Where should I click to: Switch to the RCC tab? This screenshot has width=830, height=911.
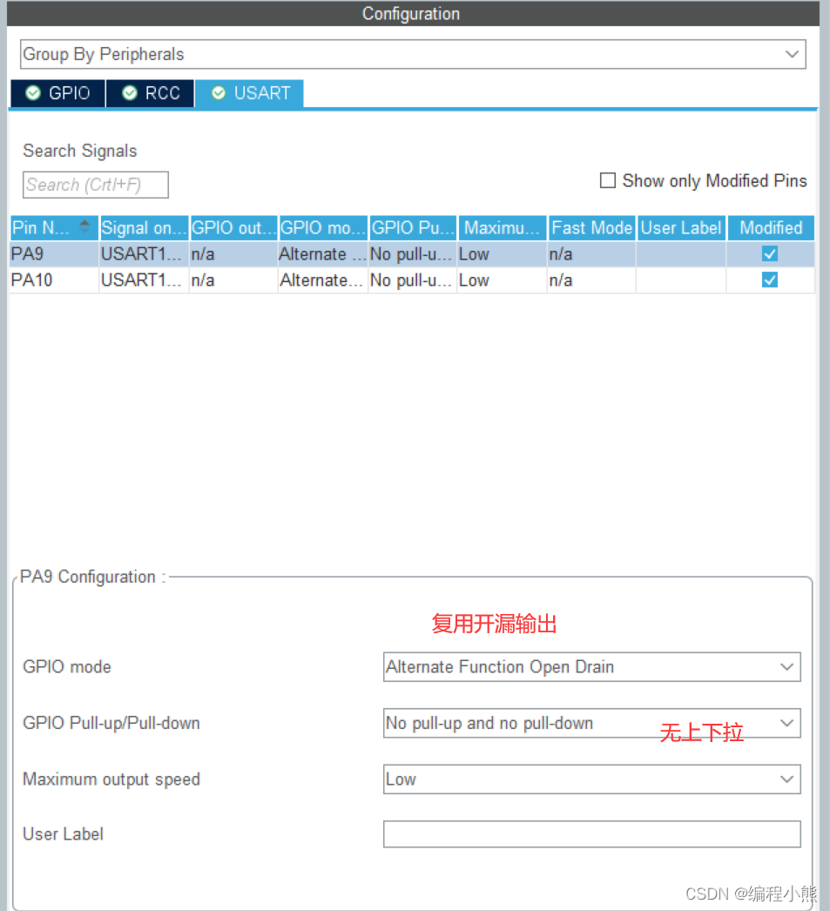(x=151, y=93)
